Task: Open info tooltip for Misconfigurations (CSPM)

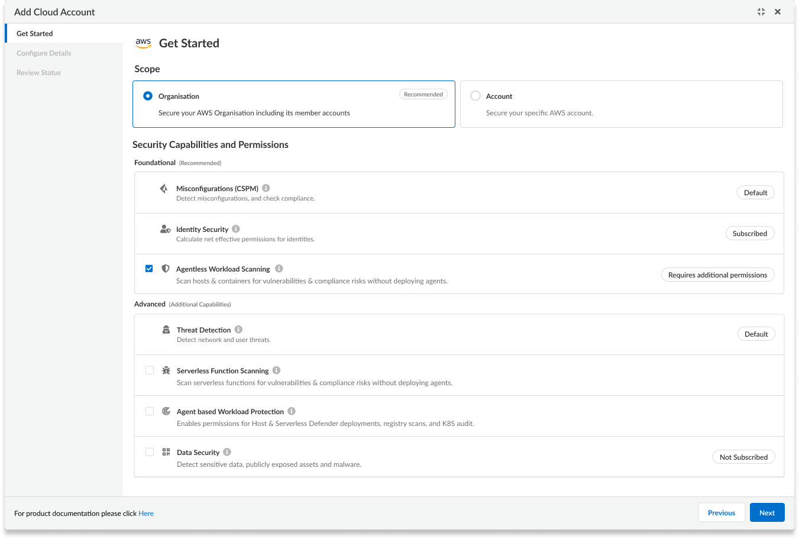Action: pyautogui.click(x=266, y=188)
